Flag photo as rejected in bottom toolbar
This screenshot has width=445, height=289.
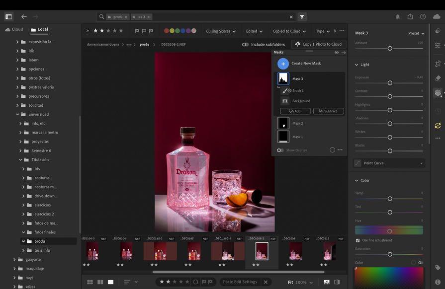(210, 282)
